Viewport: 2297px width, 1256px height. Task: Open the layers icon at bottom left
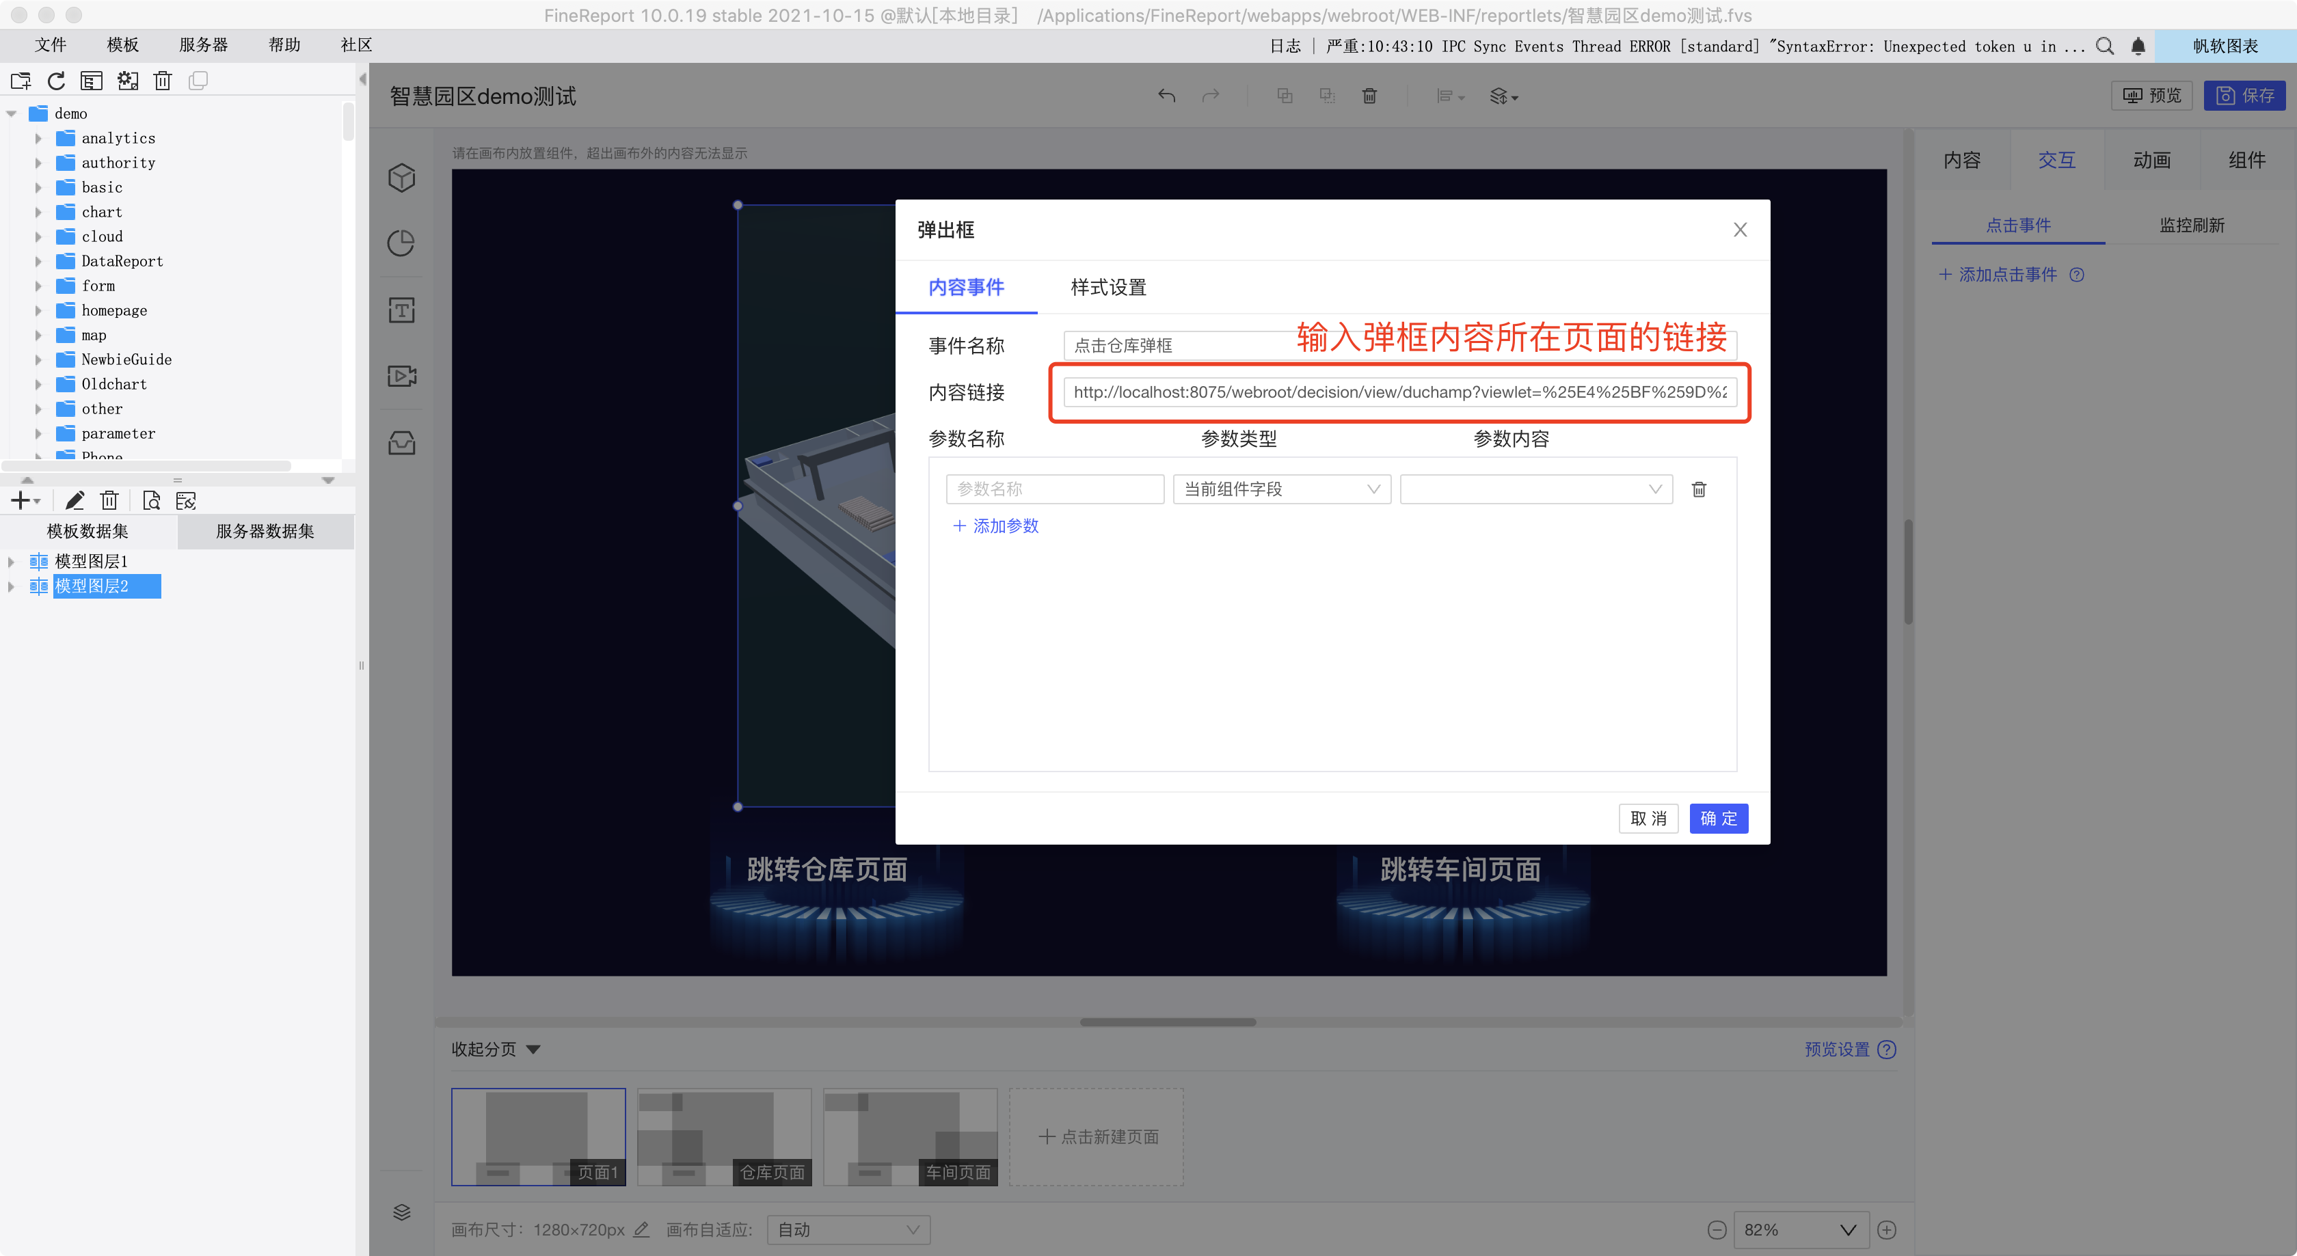(x=401, y=1212)
